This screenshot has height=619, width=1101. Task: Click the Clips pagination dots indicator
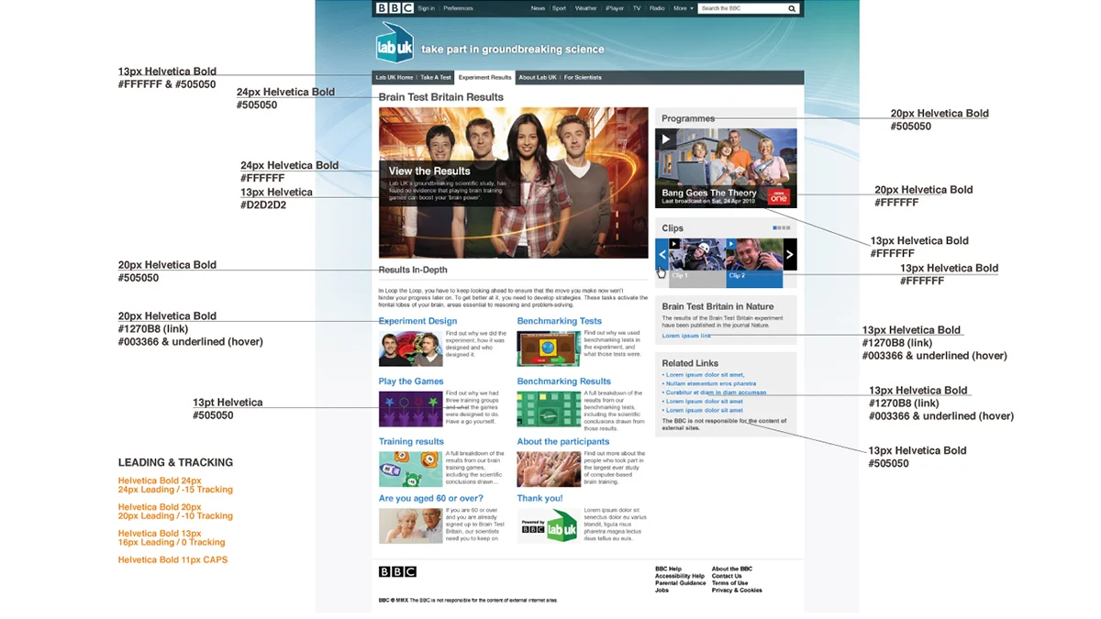coord(781,227)
